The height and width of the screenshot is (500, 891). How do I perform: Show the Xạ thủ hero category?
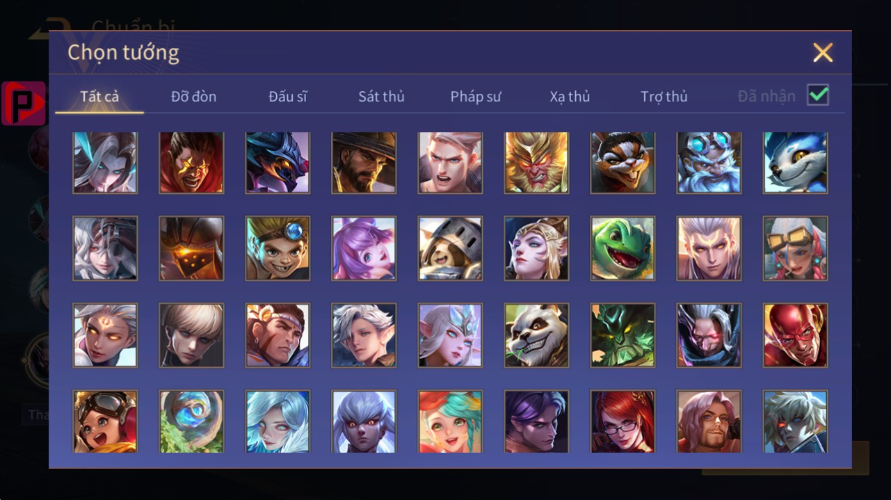[570, 97]
